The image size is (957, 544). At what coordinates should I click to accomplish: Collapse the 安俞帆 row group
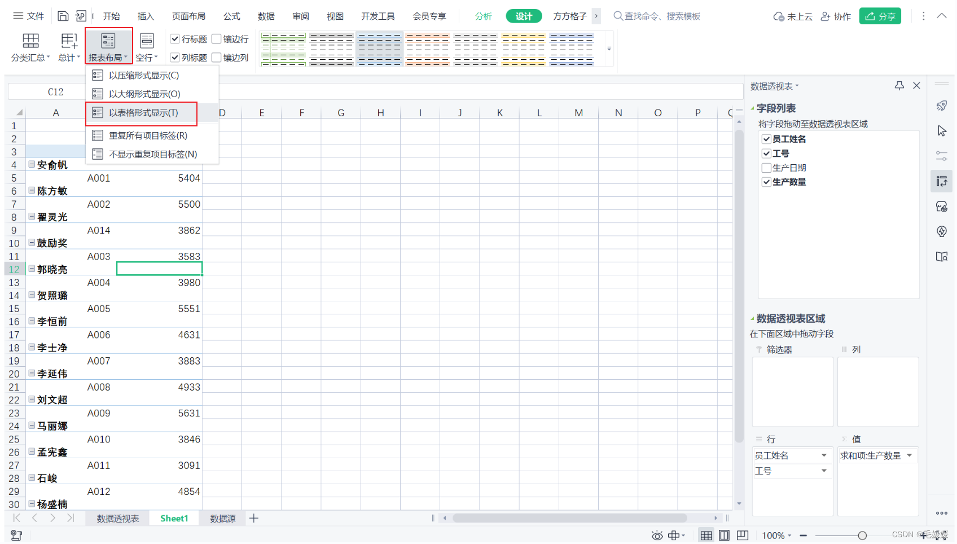32,164
